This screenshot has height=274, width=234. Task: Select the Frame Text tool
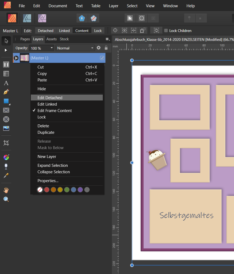pyautogui.click(x=6, y=64)
